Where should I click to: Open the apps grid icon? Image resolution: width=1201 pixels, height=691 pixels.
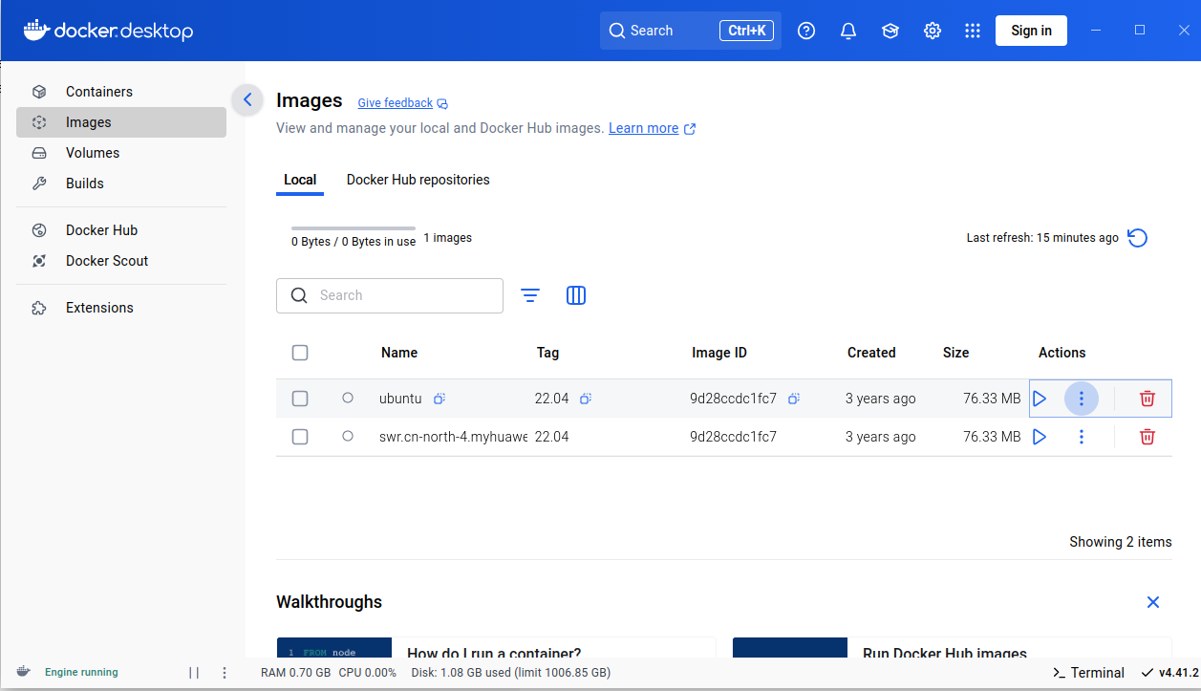click(973, 31)
